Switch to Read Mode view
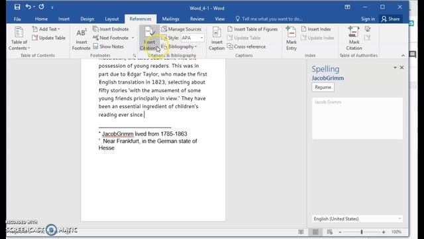The image size is (424, 239). 301,232
